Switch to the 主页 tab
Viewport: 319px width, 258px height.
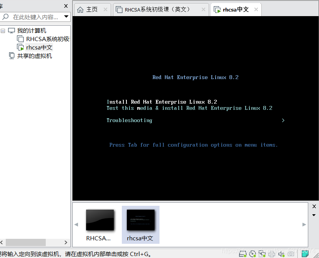pos(92,10)
